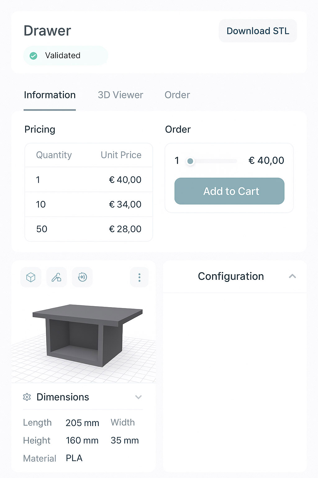
Task: Click the Dimensions gear icon
Action: tap(27, 397)
